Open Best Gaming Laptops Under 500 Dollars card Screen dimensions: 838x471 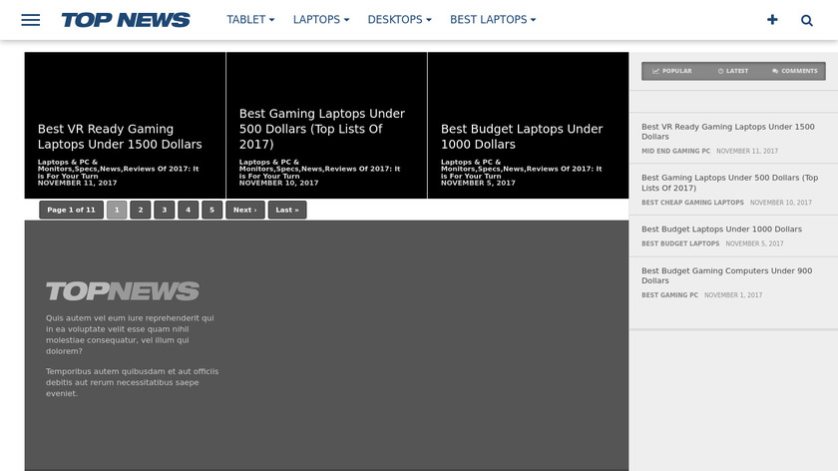(x=321, y=129)
